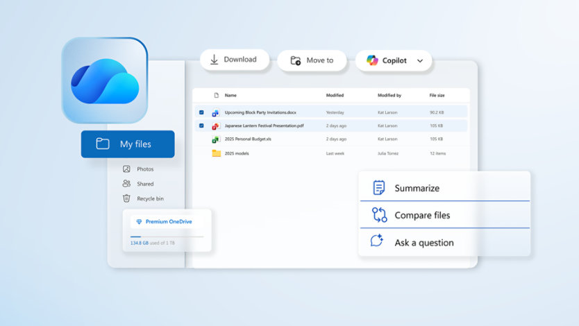
Task: Open the 2025 models folder name
Action: [237, 153]
